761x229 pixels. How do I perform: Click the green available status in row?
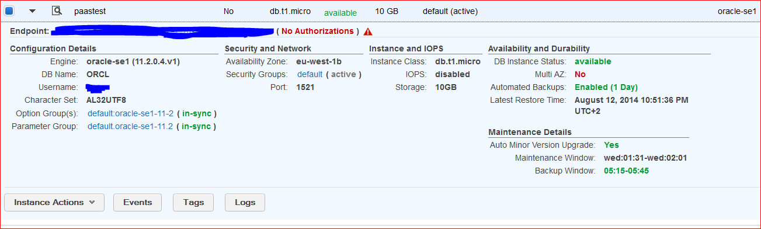(340, 12)
